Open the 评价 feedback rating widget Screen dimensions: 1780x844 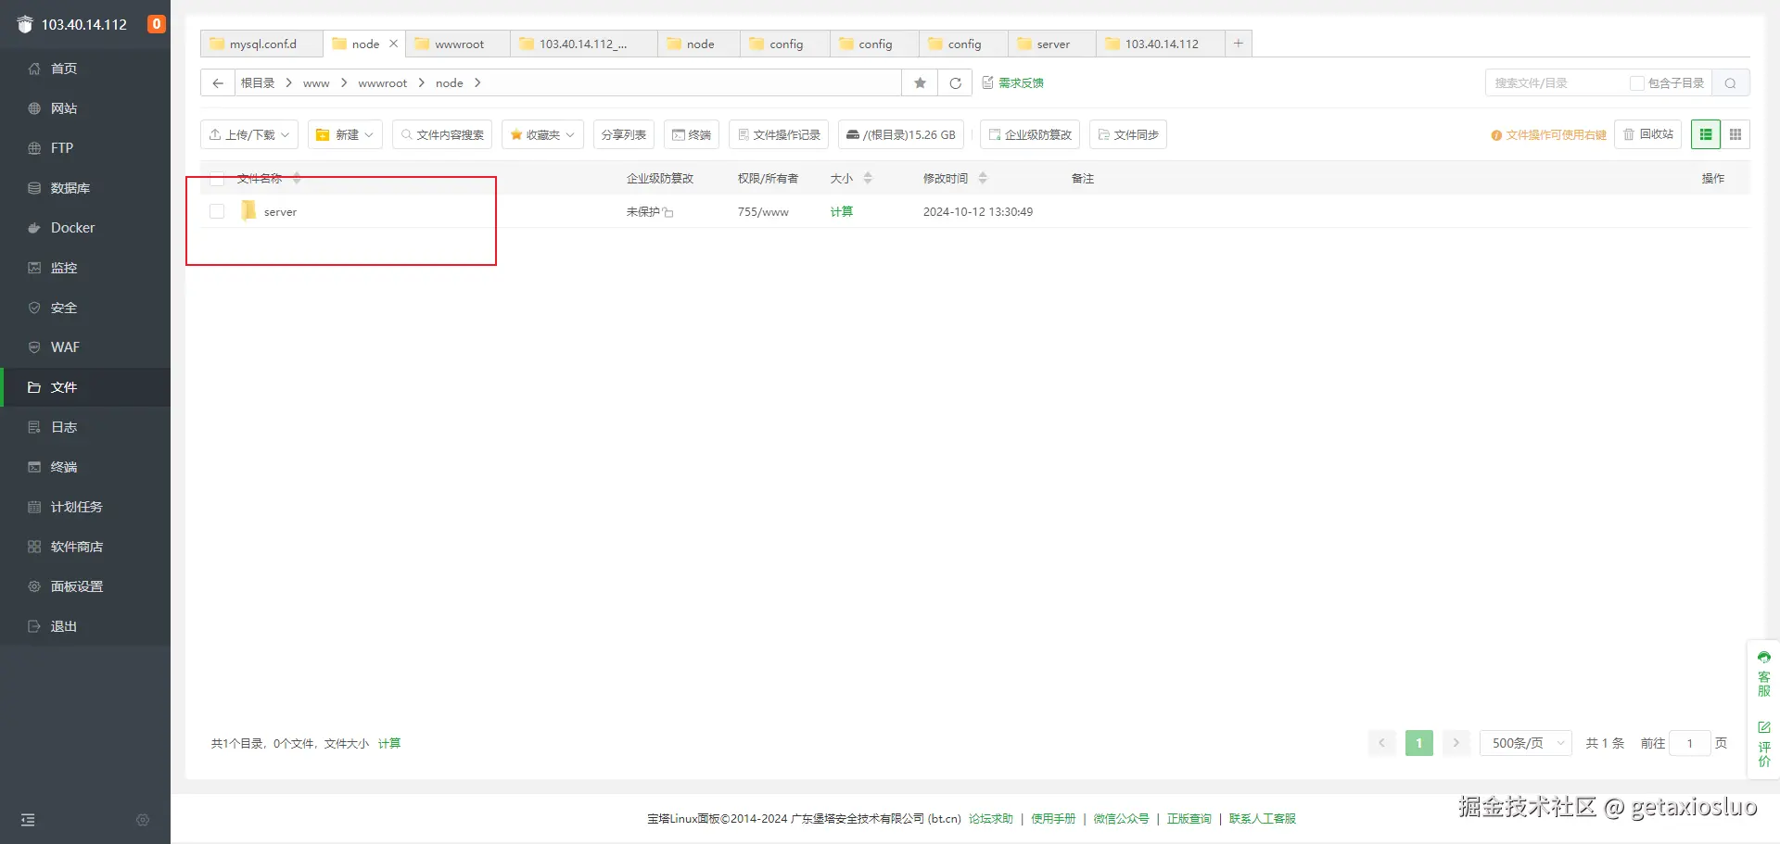point(1764,744)
